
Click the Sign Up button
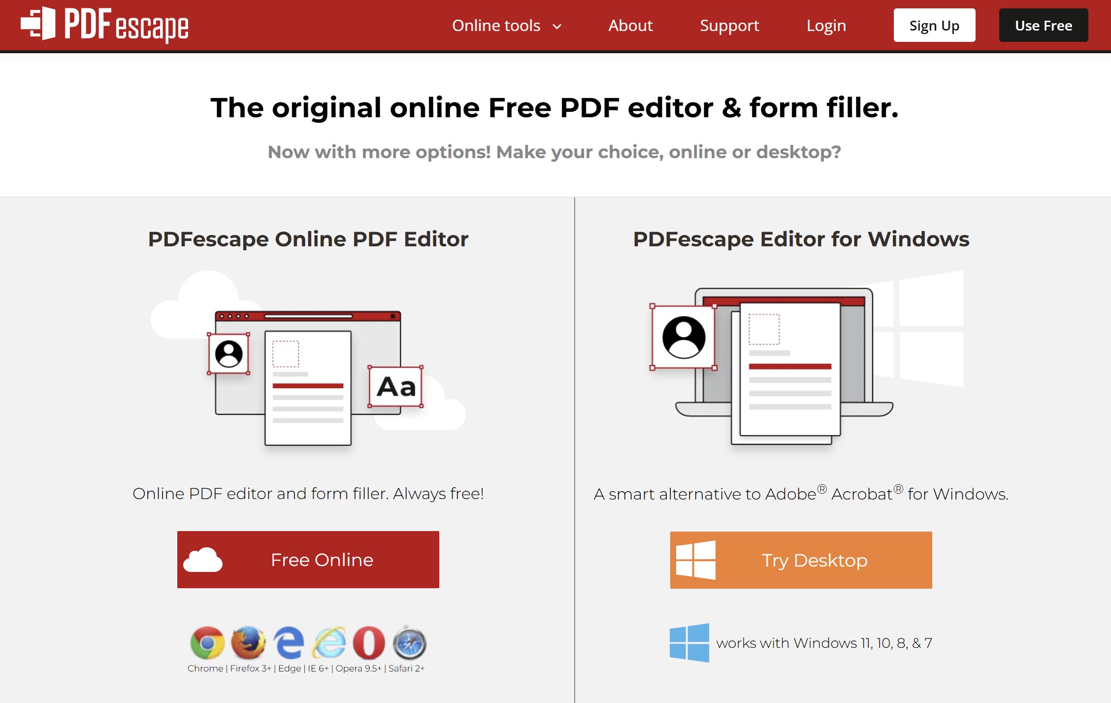(934, 25)
